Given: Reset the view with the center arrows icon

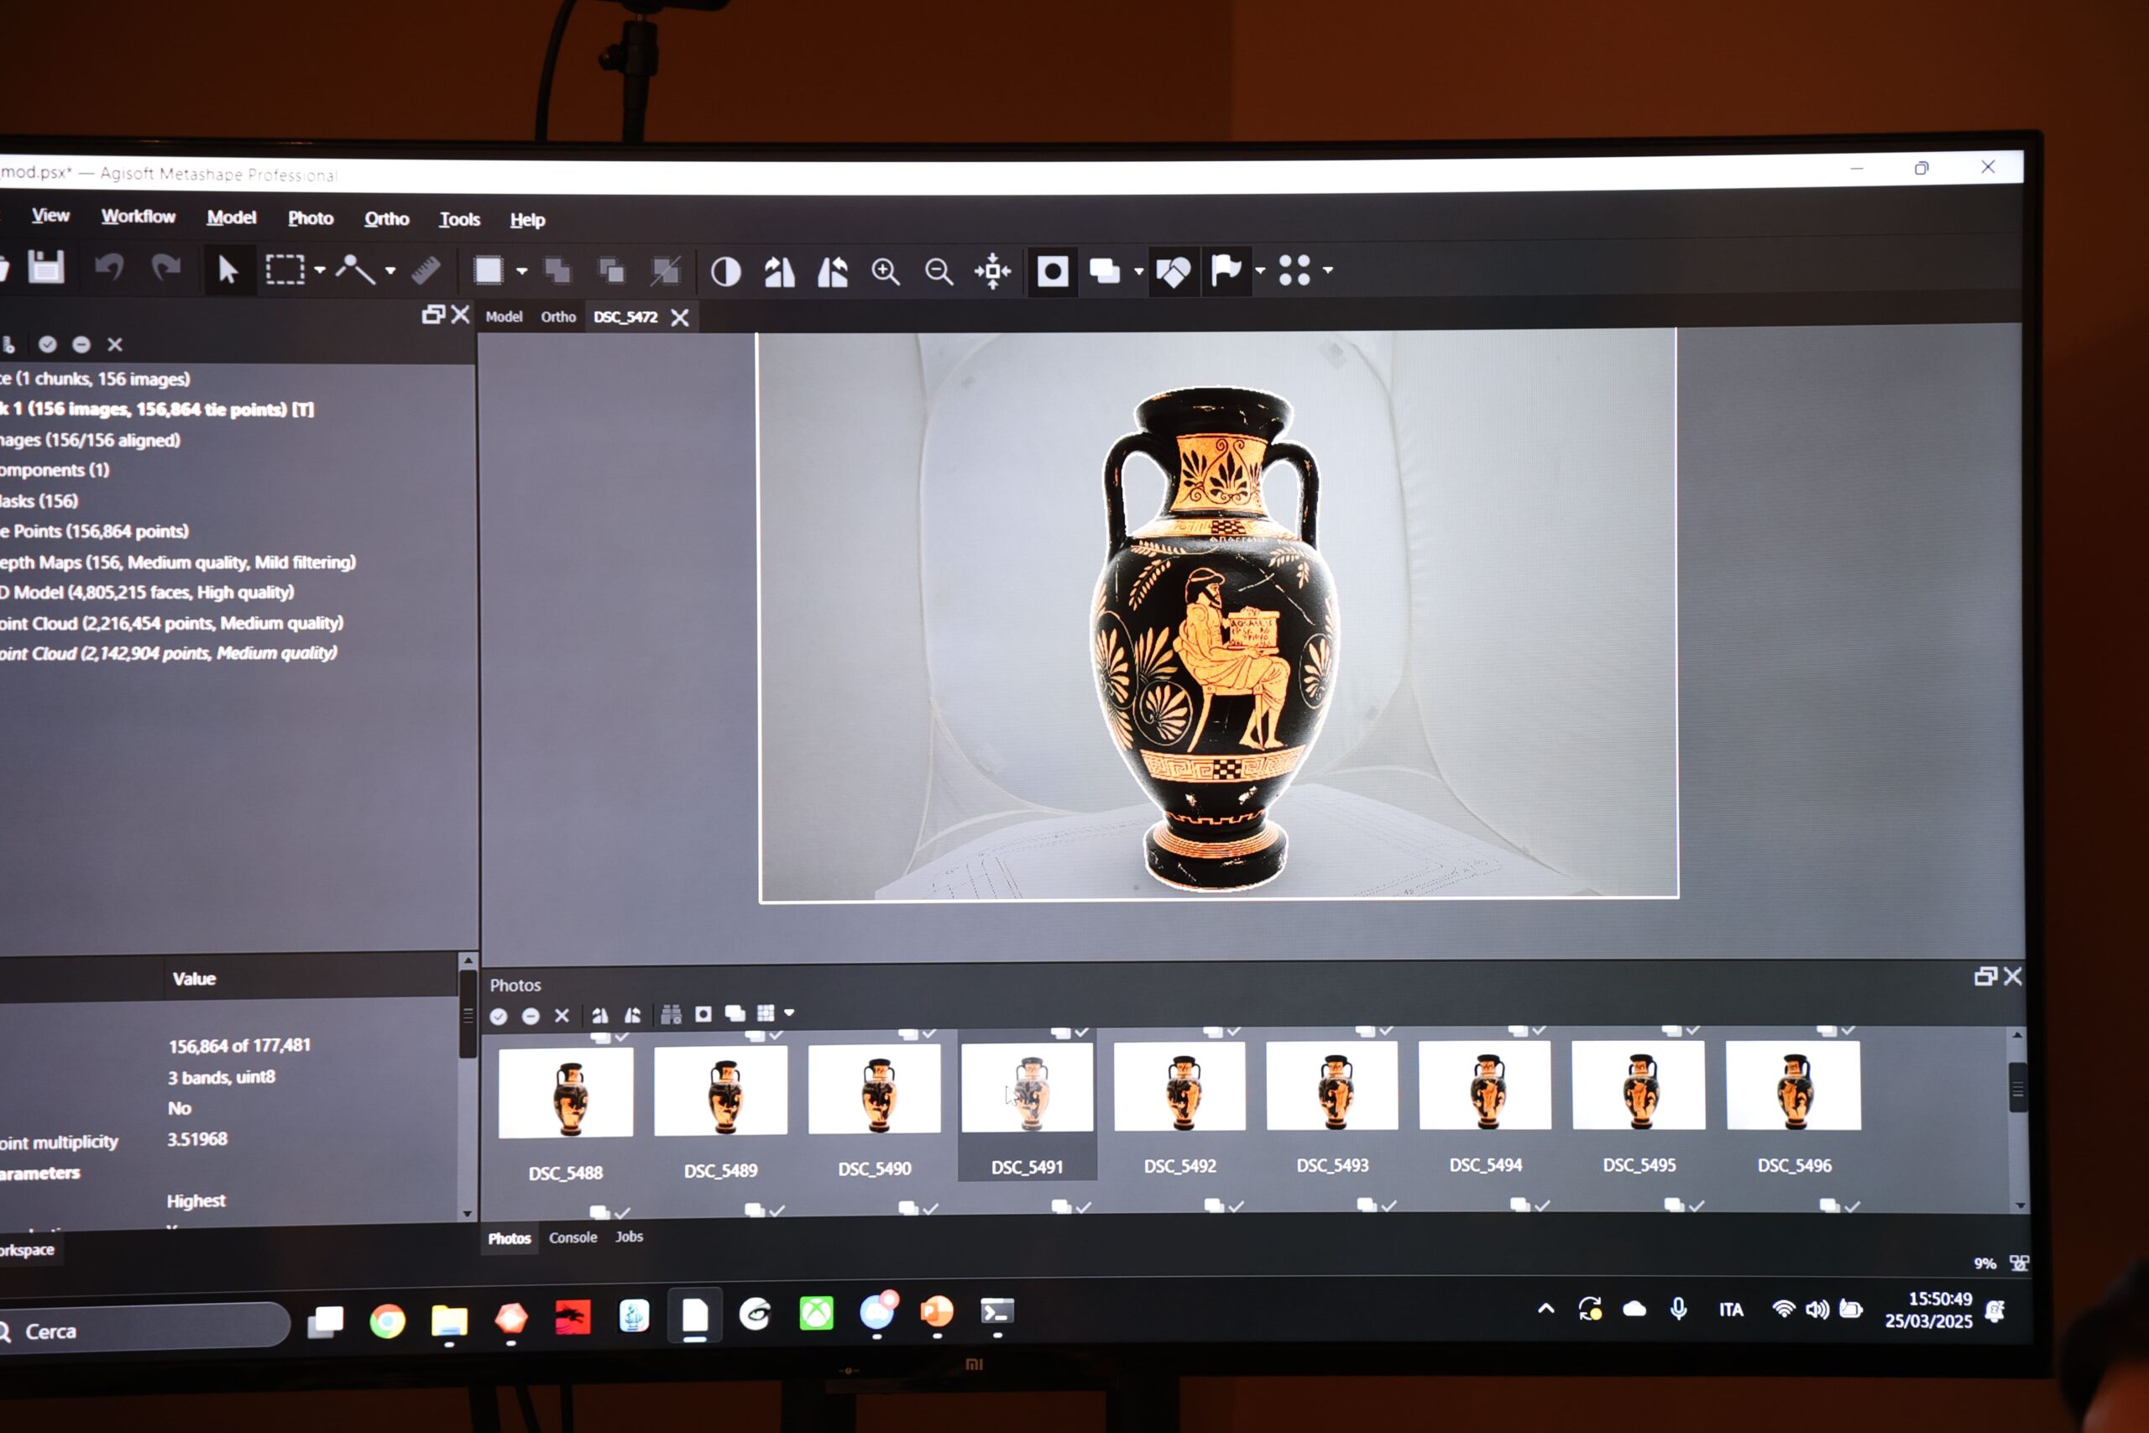Looking at the screenshot, I should (993, 271).
